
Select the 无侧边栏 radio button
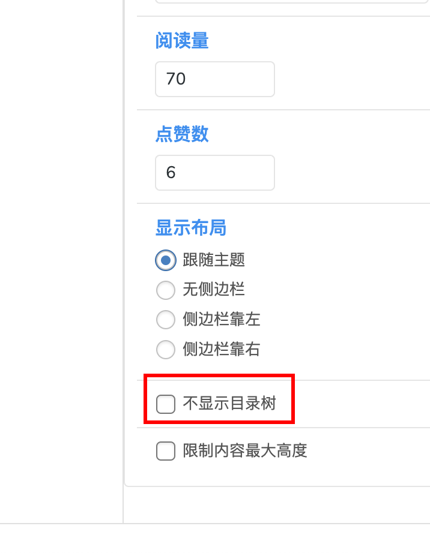tap(166, 290)
